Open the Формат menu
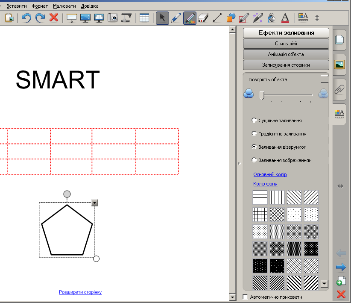 click(40, 6)
